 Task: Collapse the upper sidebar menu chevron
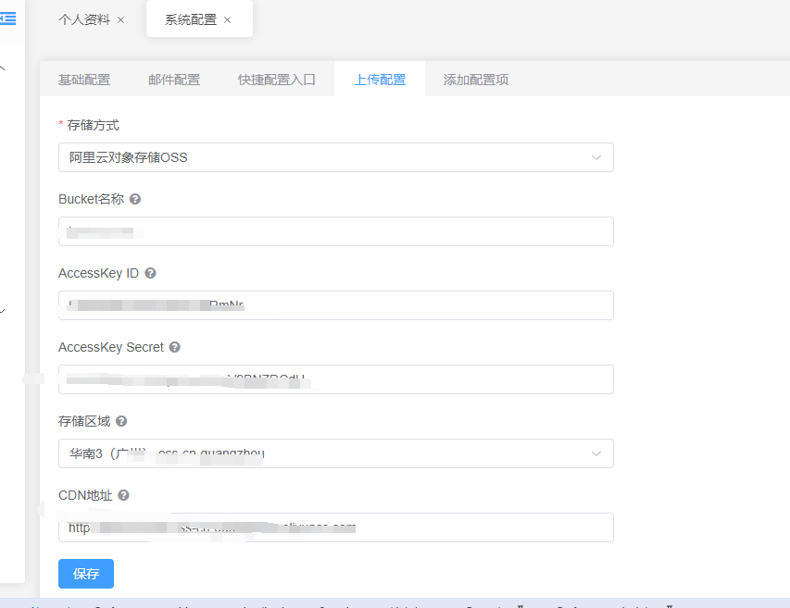click(3, 68)
